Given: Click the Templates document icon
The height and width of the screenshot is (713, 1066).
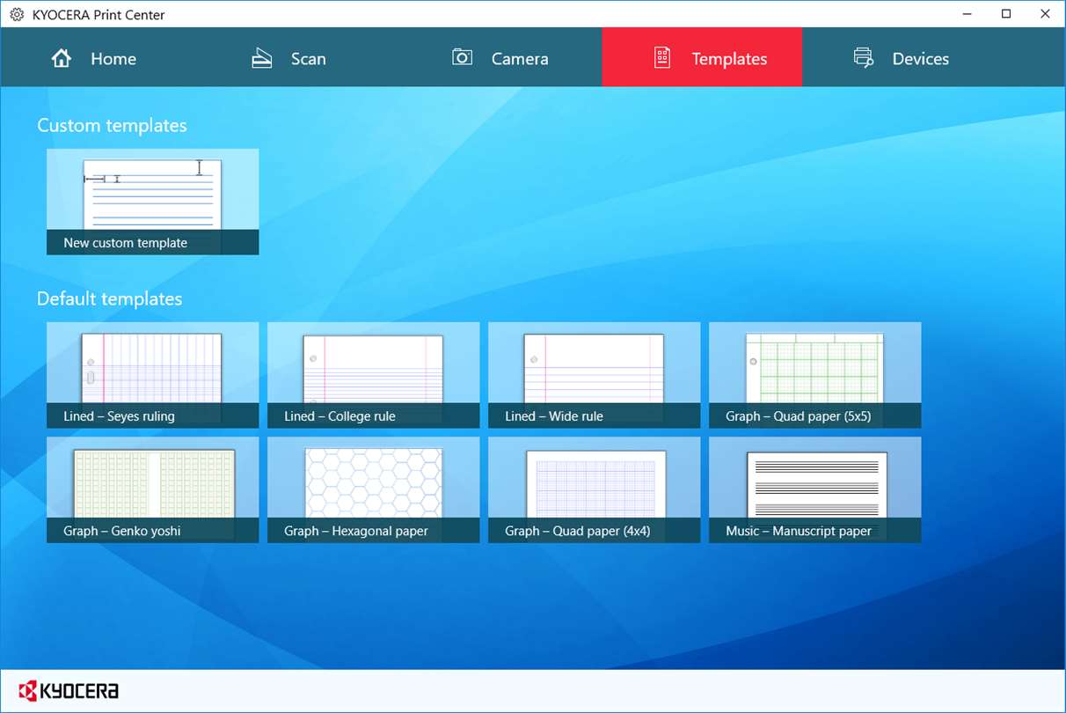Looking at the screenshot, I should 662,58.
